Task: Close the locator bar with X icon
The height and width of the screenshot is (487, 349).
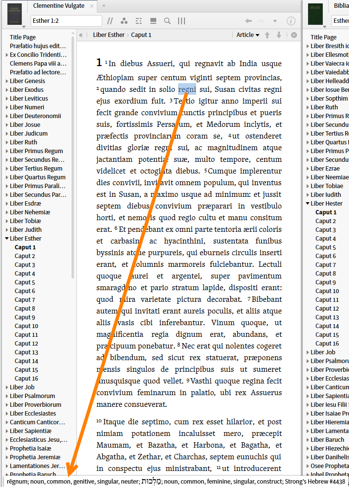Action: [294, 35]
